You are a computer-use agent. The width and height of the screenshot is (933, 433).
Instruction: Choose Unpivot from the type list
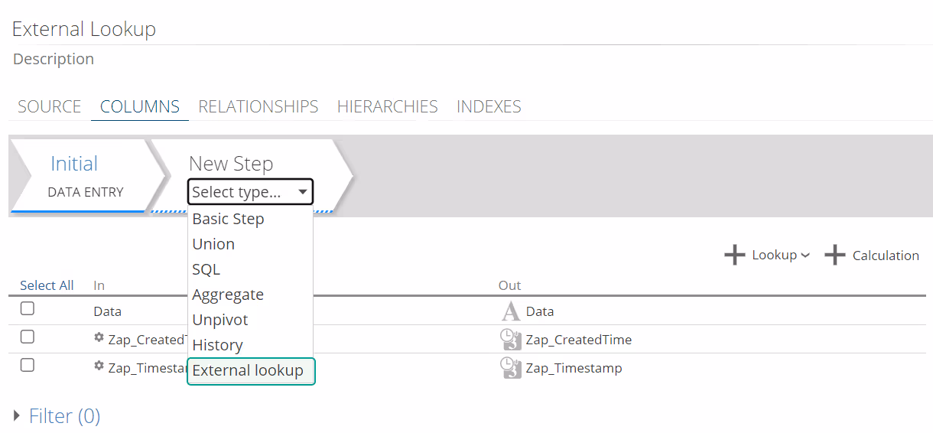point(250,320)
